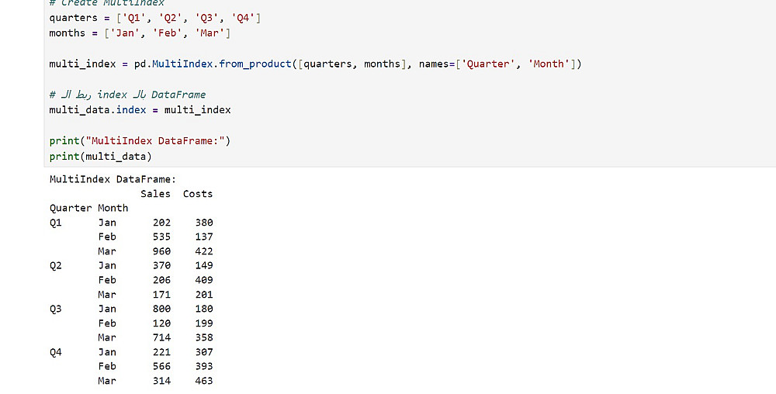Click the Sales value 960

161,251
